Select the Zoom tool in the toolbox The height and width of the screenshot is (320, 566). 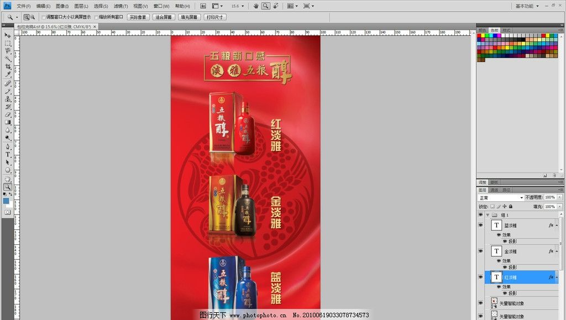point(8,187)
